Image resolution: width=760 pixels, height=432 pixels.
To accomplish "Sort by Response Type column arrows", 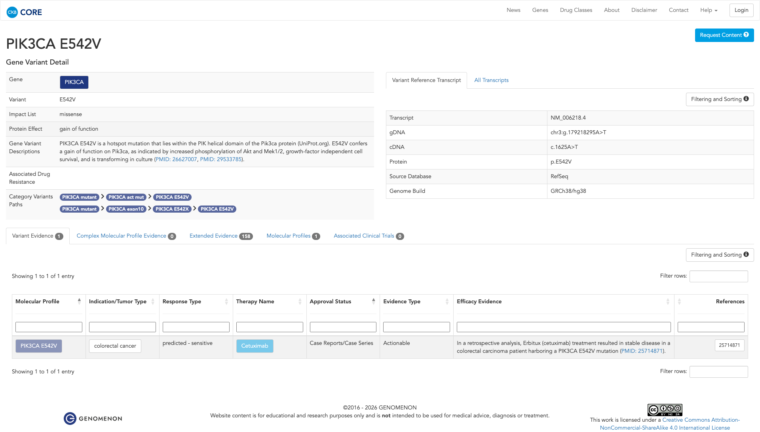I will [x=226, y=302].
